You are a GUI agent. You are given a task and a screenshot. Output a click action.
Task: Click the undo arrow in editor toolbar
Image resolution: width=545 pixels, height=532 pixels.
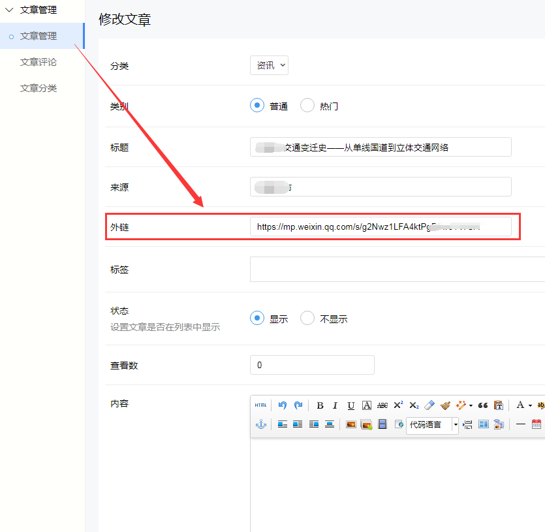click(282, 405)
